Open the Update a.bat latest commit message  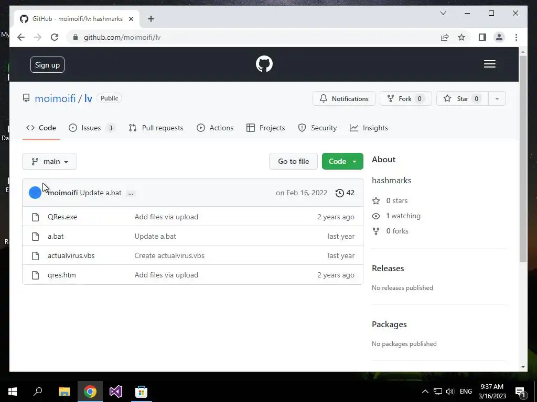click(x=101, y=193)
